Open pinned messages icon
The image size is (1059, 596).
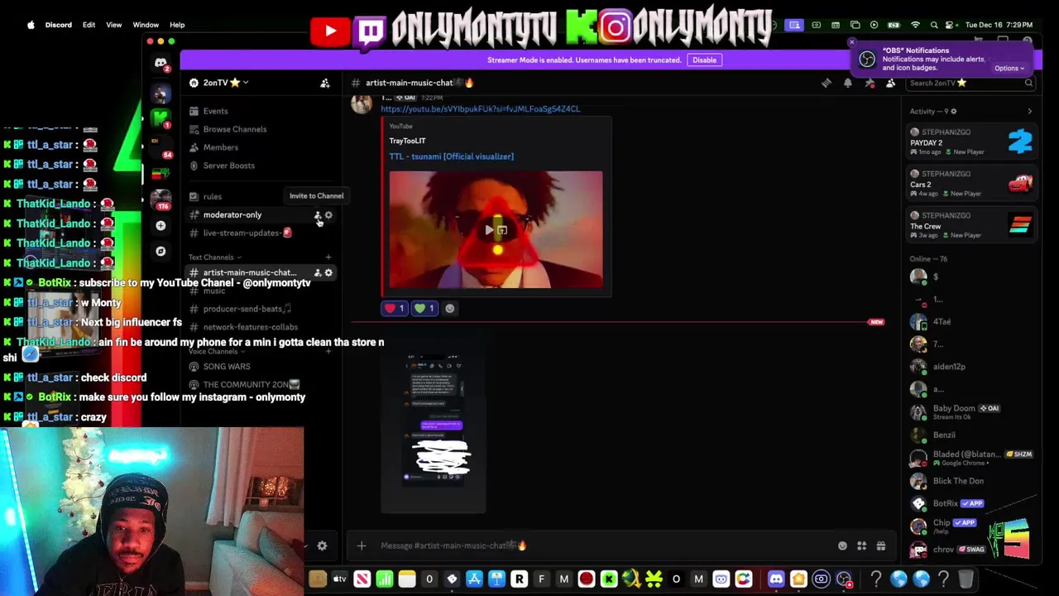pos(869,83)
